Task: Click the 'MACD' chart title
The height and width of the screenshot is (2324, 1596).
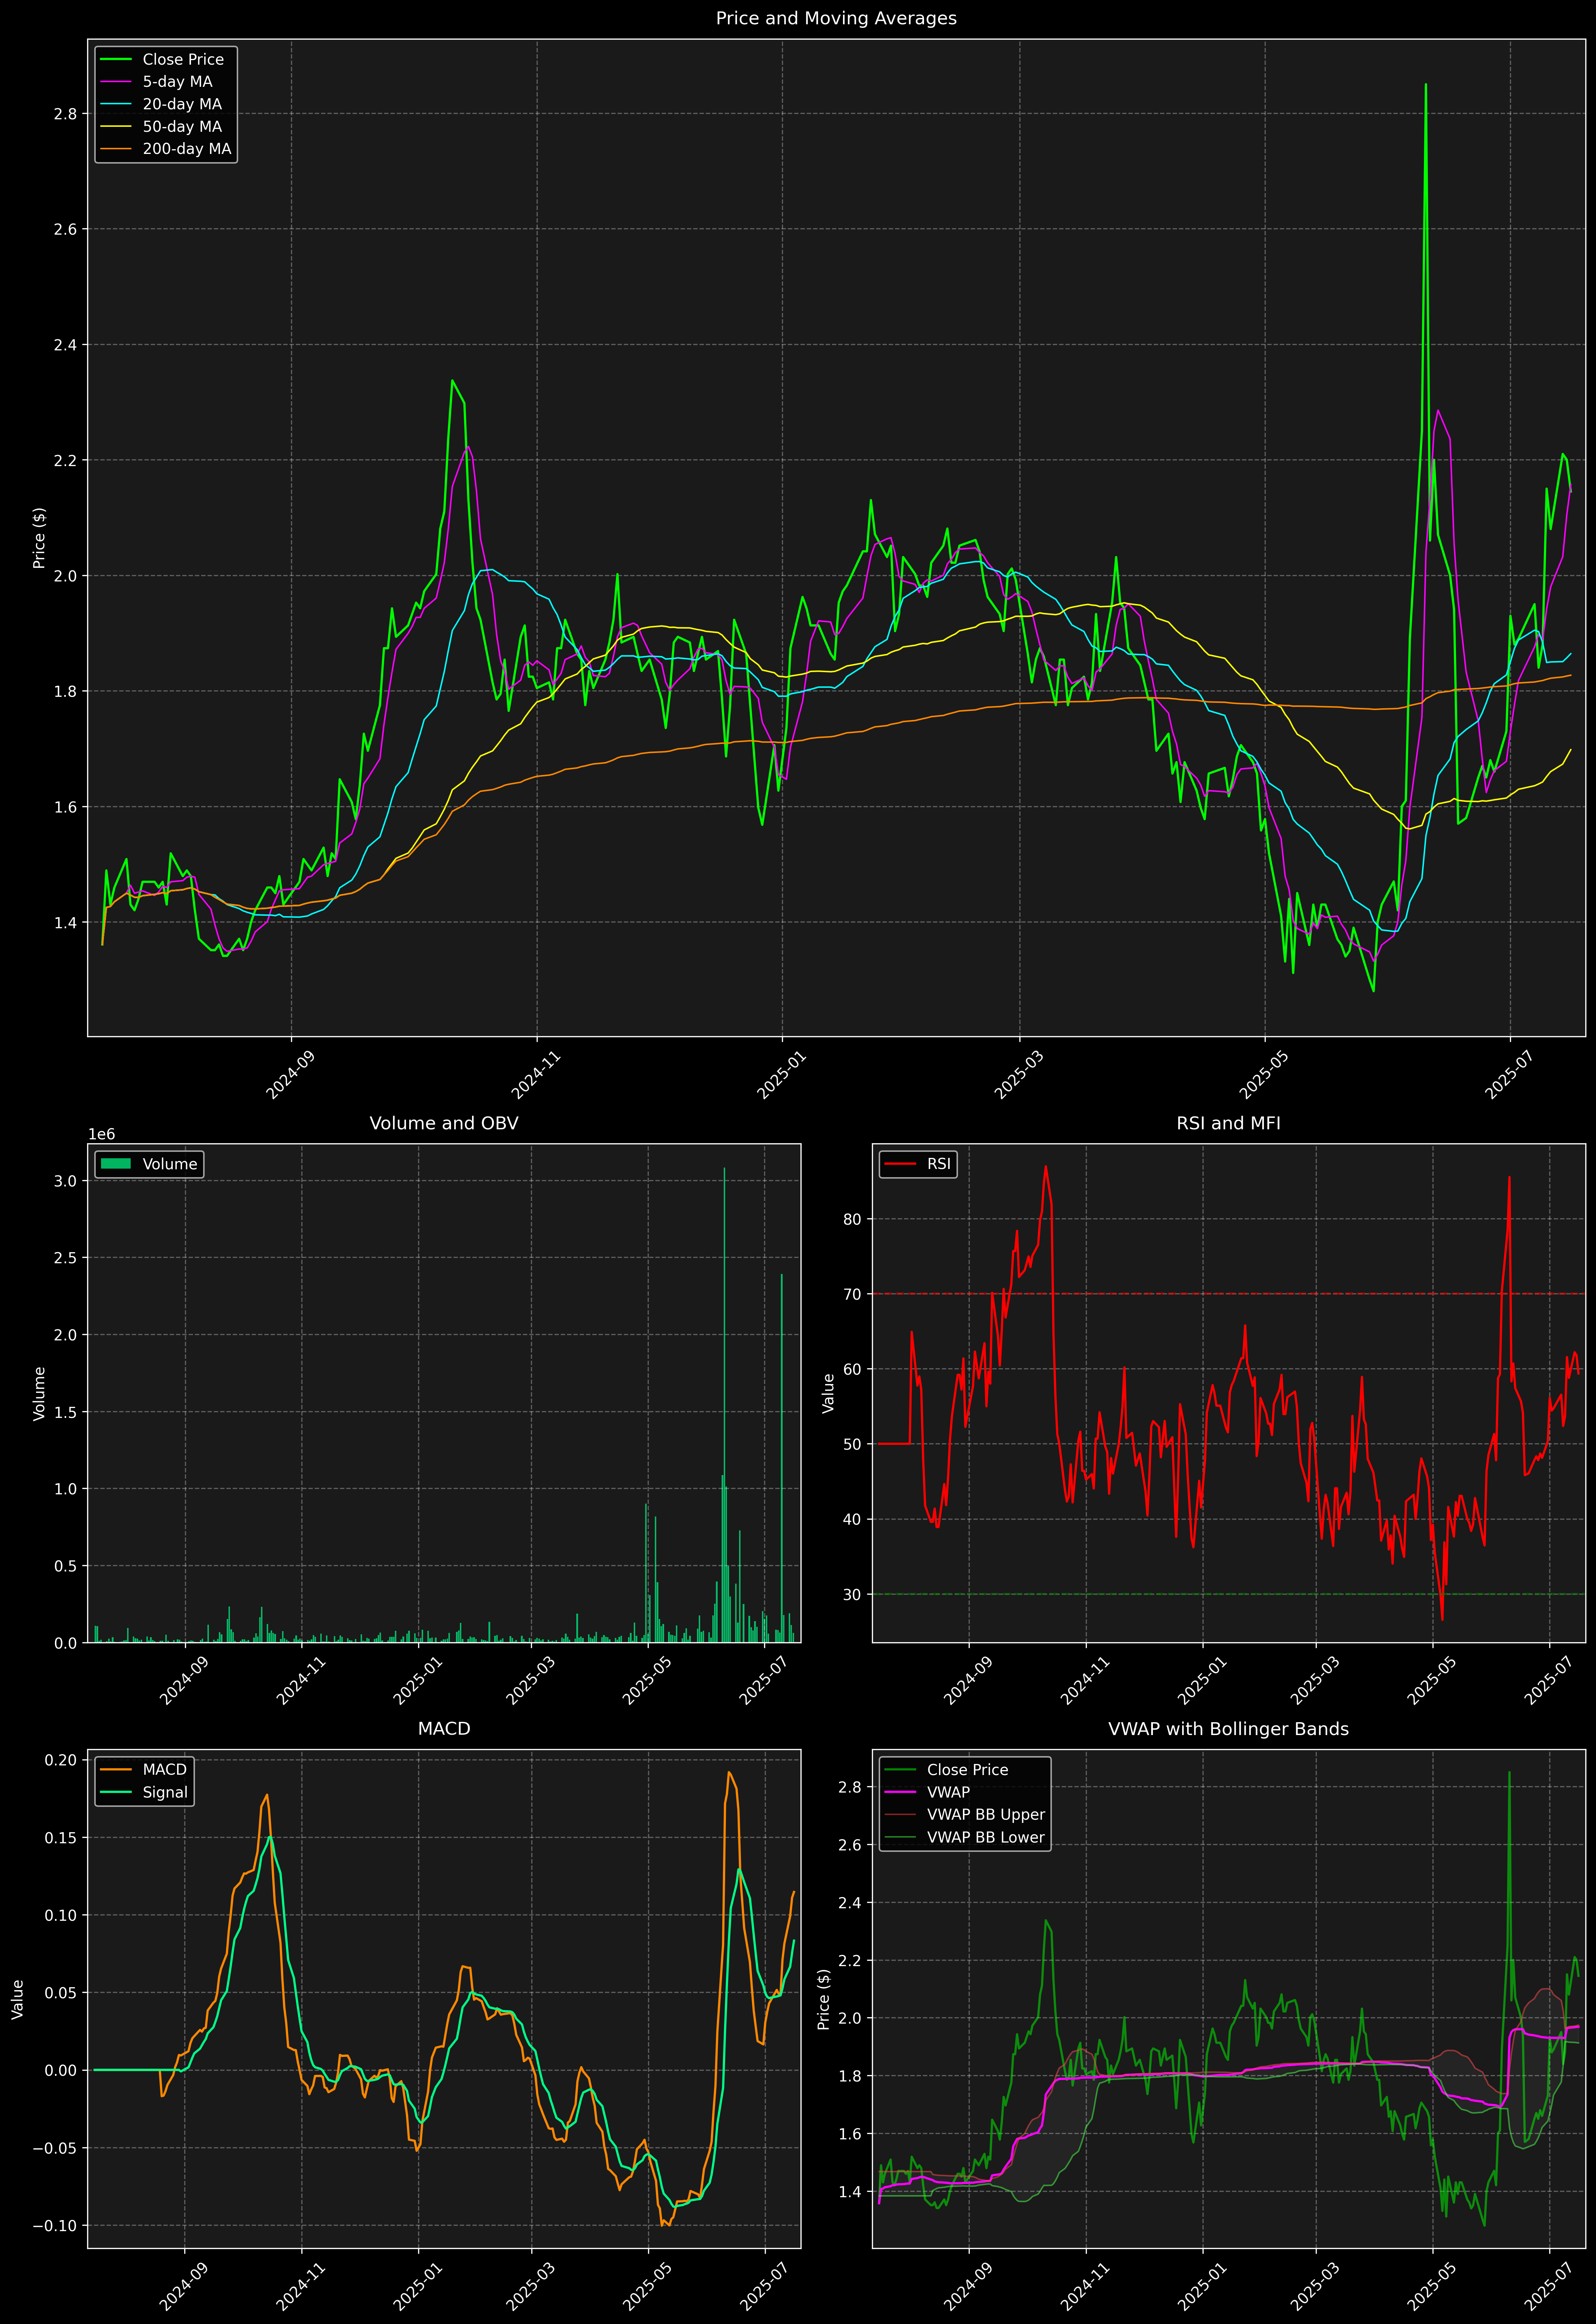Action: (x=444, y=1729)
